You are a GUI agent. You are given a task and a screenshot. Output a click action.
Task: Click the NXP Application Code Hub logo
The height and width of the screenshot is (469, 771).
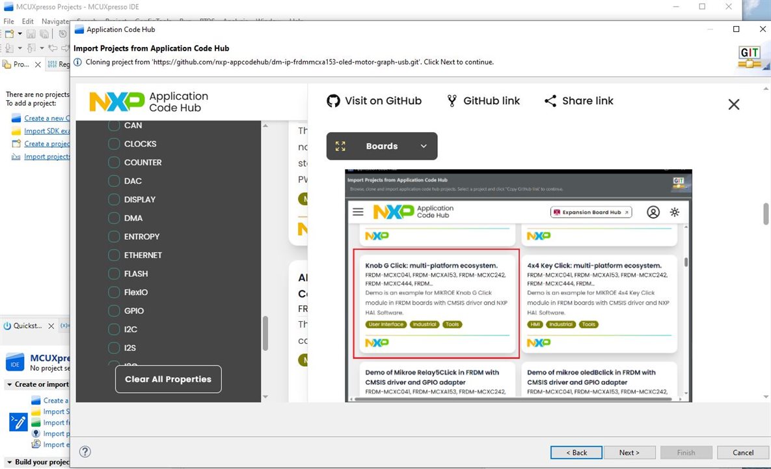point(149,102)
